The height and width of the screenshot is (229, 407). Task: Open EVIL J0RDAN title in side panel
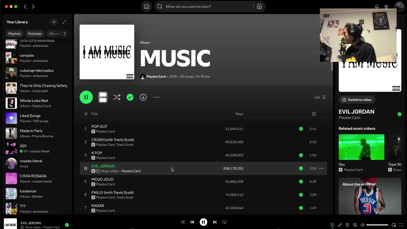(356, 112)
